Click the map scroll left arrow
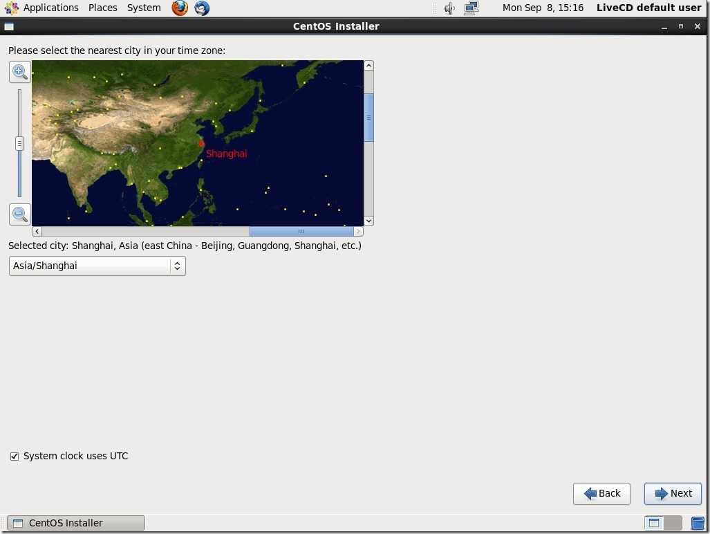Screen dimensions: 710x534 coord(37,232)
